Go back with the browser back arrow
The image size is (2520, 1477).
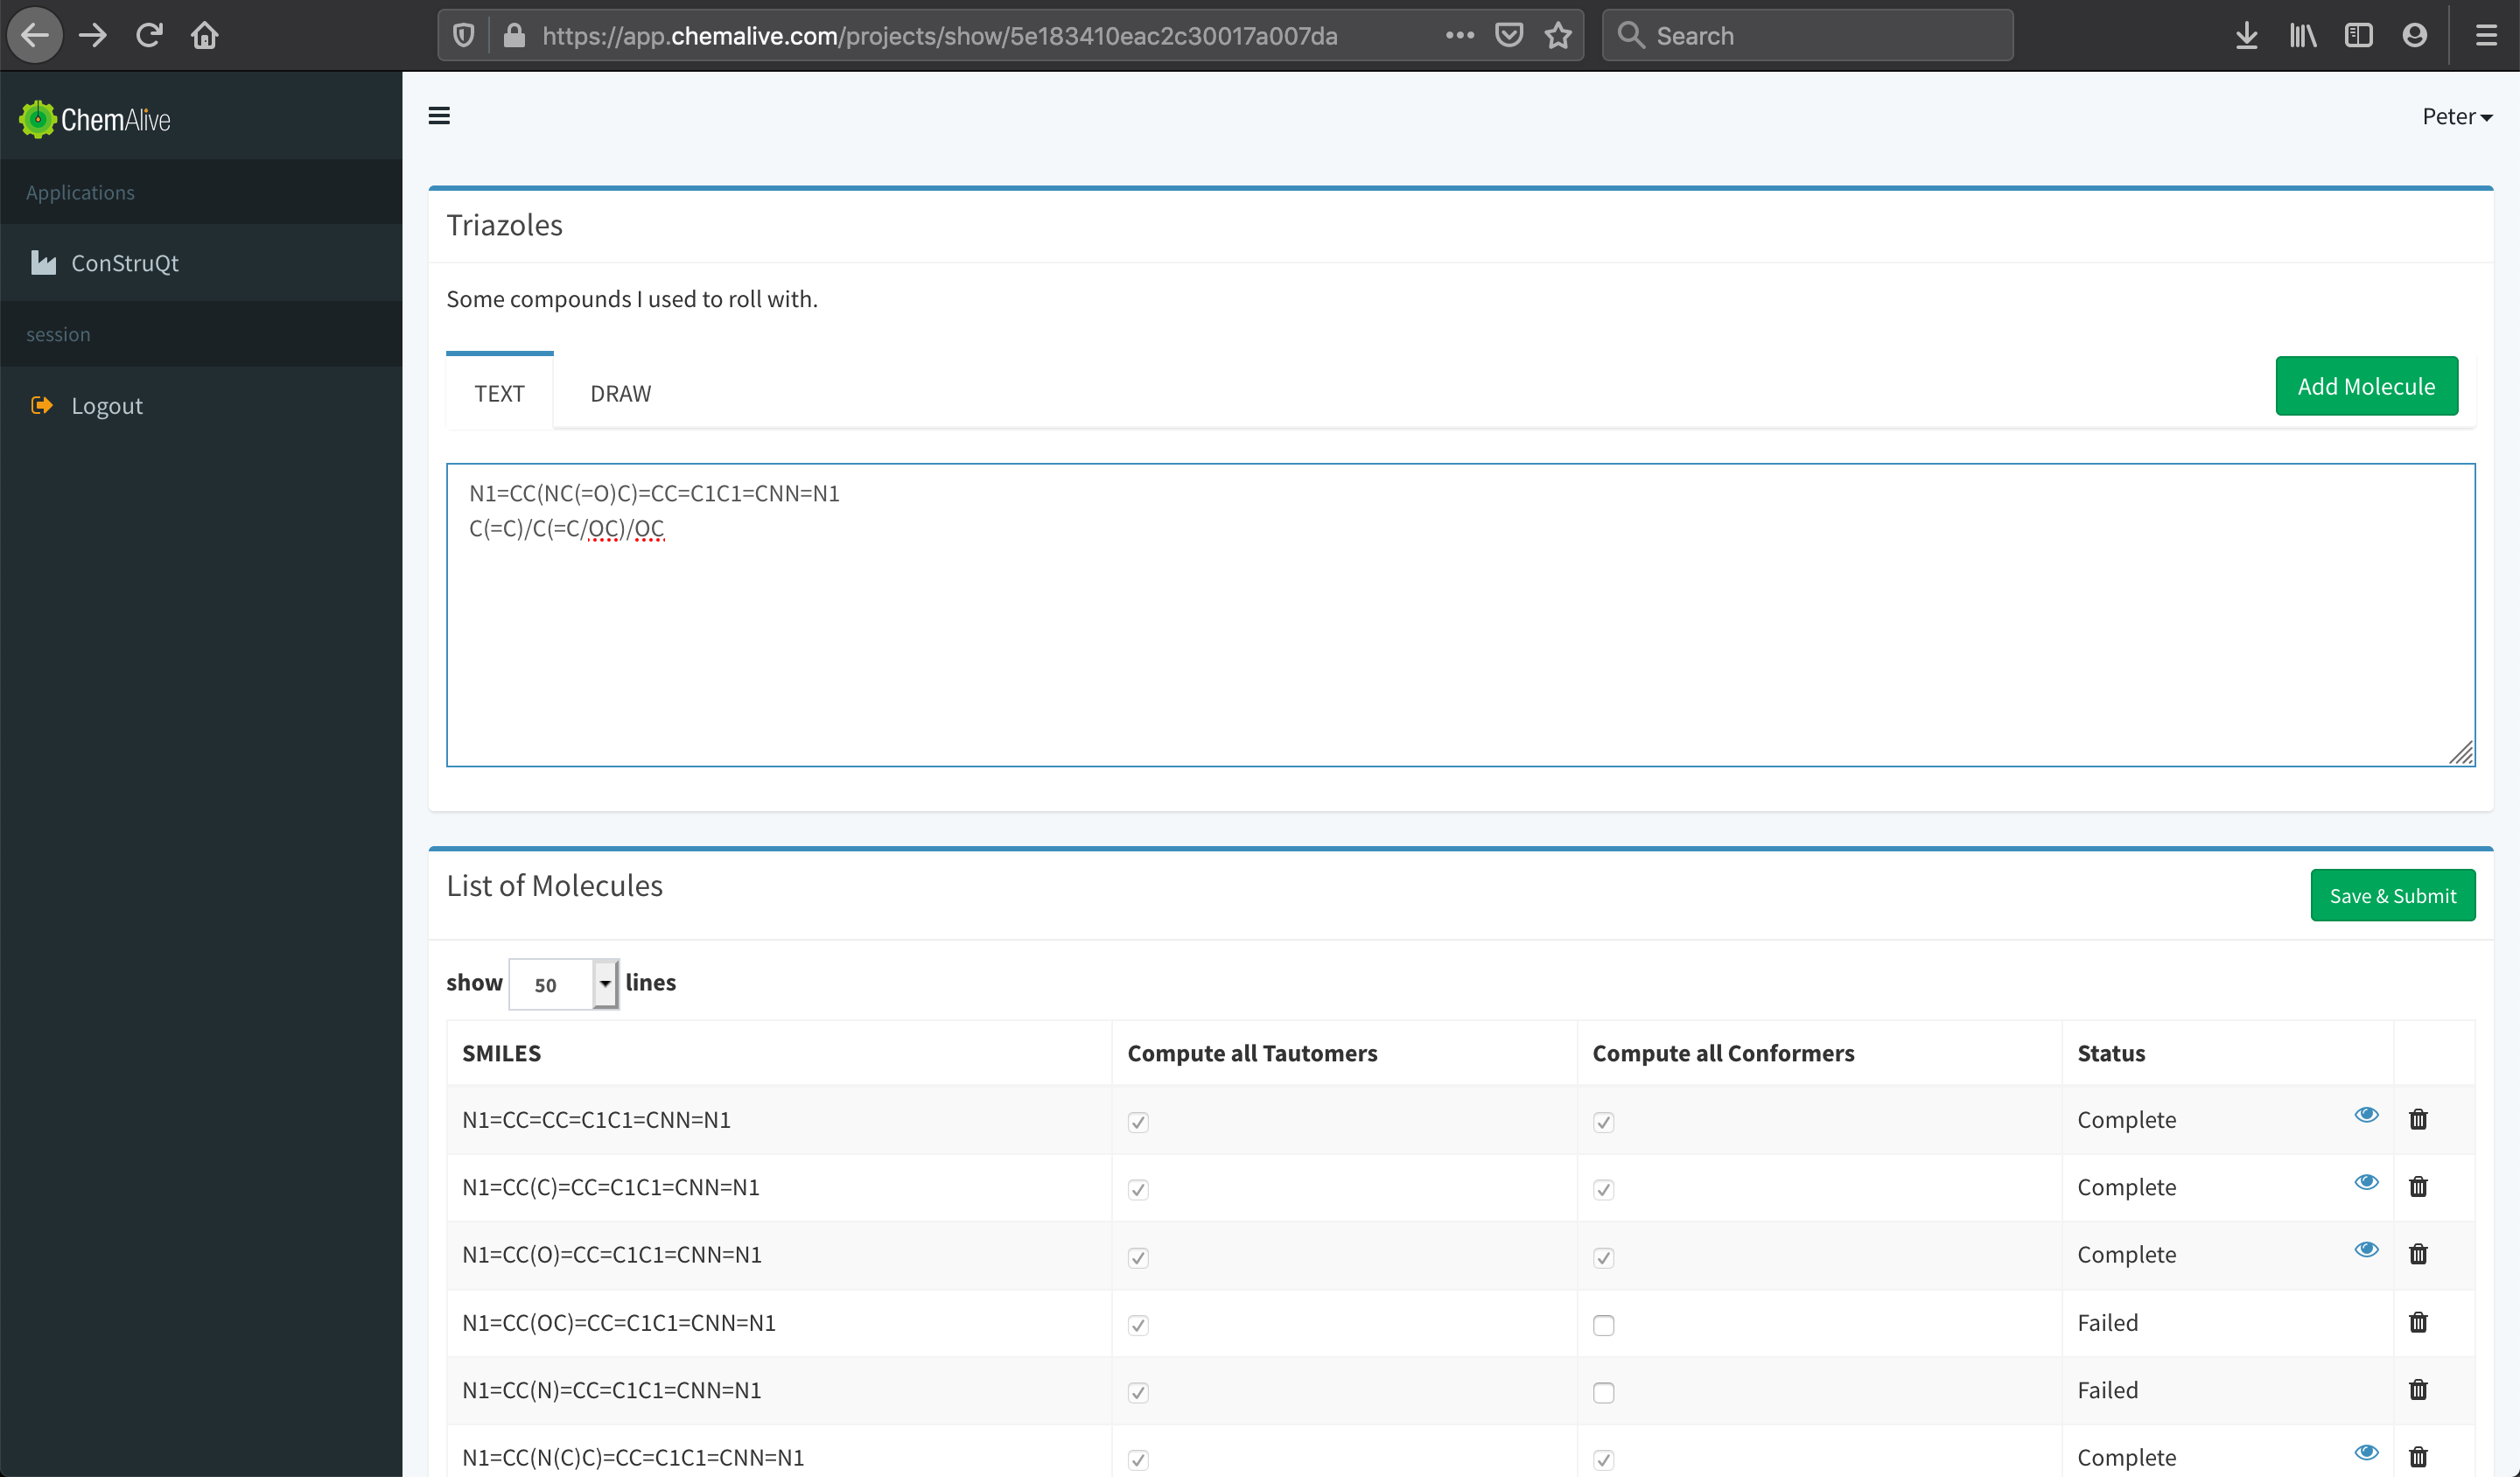[x=35, y=36]
